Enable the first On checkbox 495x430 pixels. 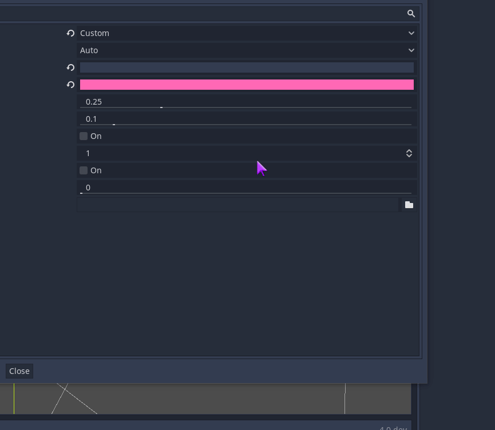pos(84,136)
